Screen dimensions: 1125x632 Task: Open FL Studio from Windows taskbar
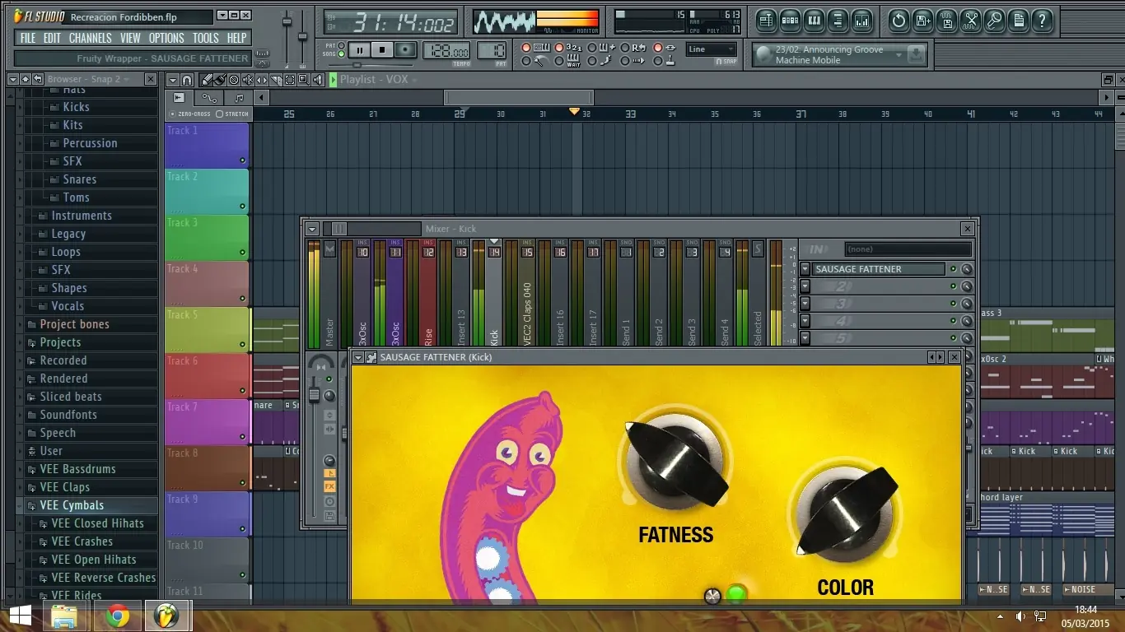point(168,616)
